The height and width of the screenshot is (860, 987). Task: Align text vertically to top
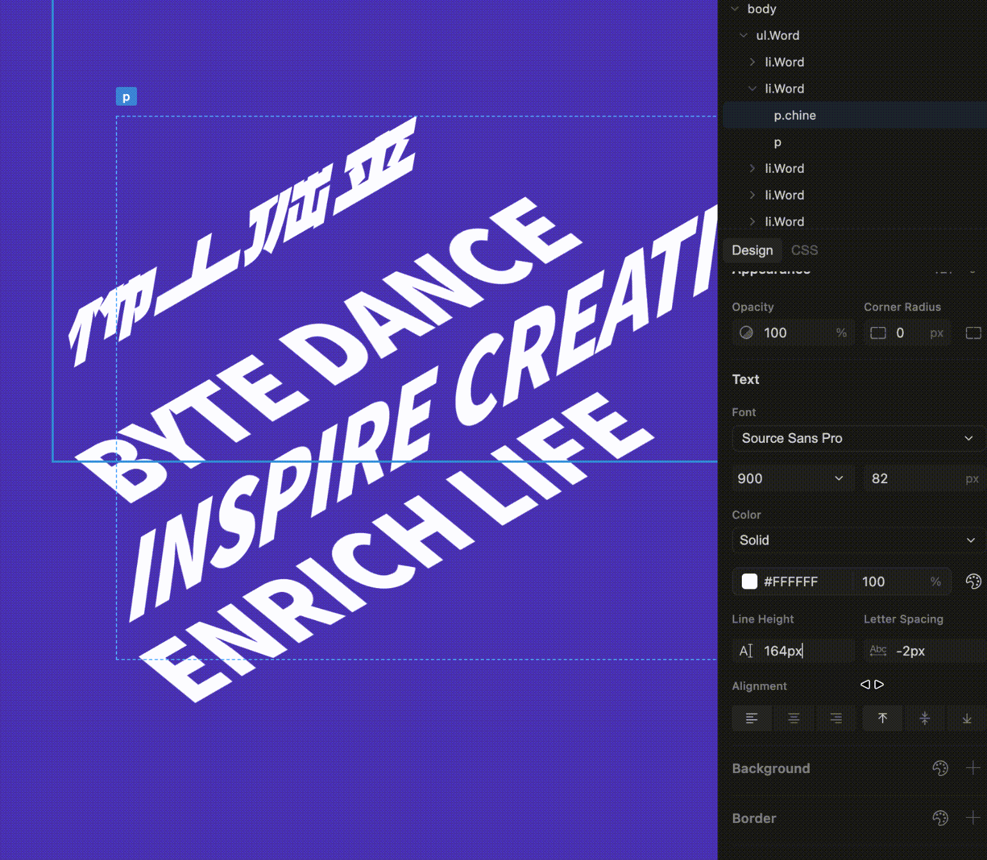883,719
